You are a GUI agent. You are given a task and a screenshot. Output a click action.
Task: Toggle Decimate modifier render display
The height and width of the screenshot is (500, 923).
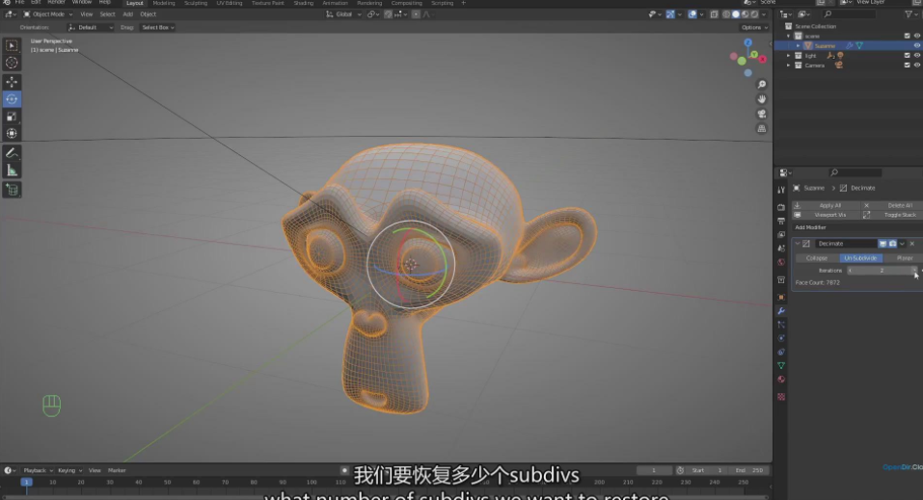[892, 244]
